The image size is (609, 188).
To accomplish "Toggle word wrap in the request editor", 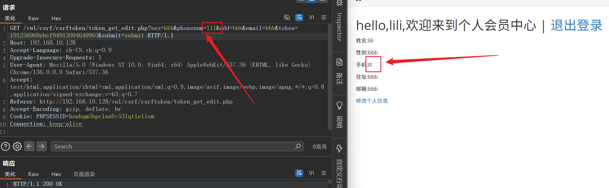I will pos(299,17).
